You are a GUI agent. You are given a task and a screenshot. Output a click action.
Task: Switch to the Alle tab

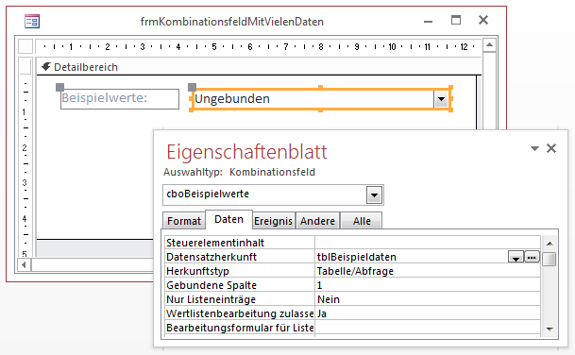(362, 221)
